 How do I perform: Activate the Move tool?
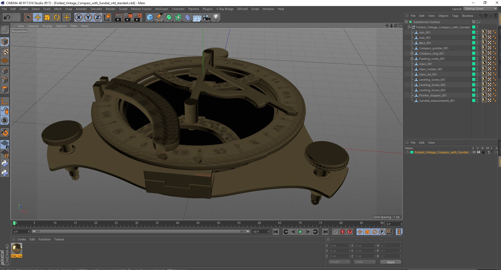click(38, 18)
